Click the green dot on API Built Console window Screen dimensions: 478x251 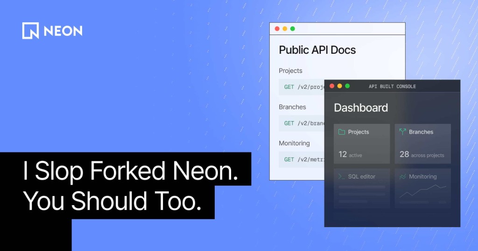click(347, 86)
